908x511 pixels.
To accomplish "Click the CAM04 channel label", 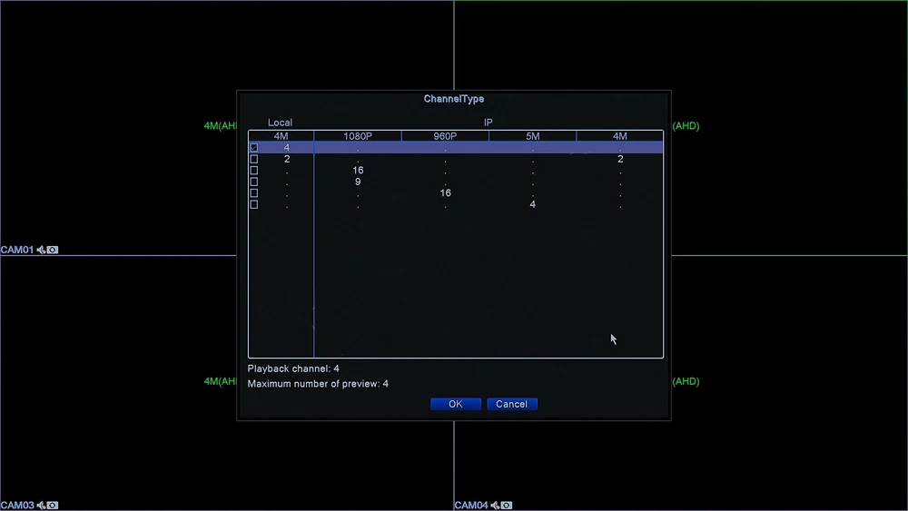I will pyautogui.click(x=471, y=506).
